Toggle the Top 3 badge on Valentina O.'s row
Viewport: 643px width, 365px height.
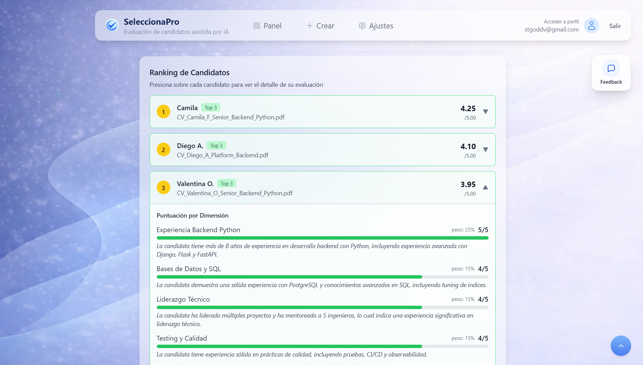click(x=226, y=183)
